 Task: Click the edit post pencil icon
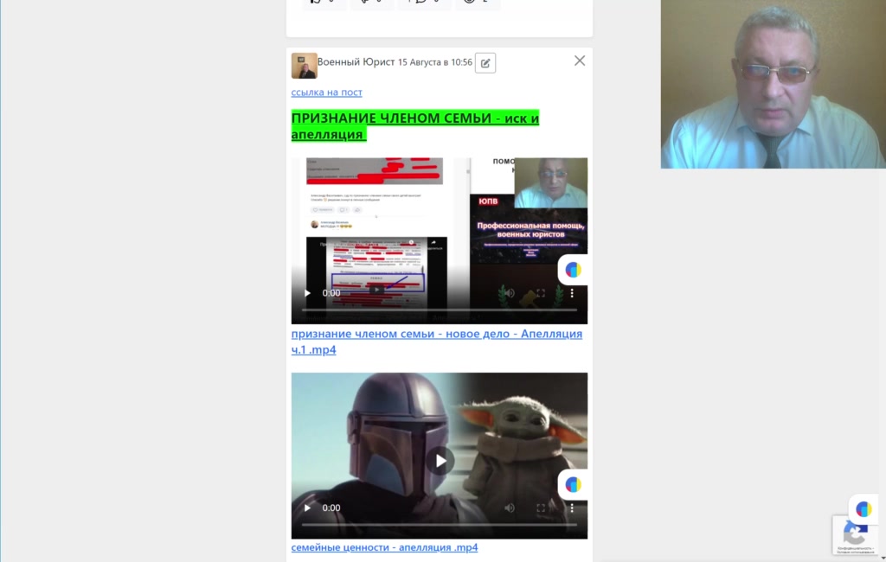485,63
